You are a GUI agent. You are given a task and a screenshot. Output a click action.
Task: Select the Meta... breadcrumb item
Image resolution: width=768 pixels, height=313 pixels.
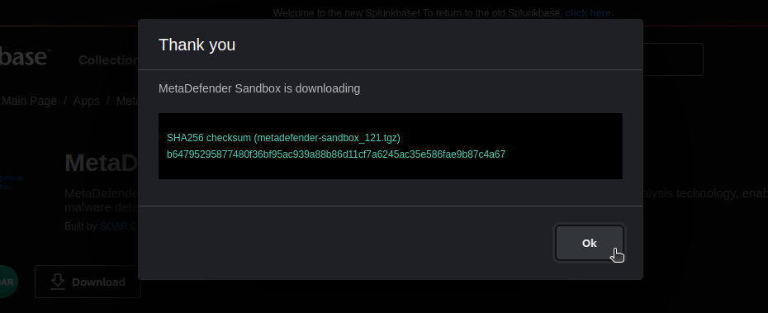pyautogui.click(x=127, y=101)
